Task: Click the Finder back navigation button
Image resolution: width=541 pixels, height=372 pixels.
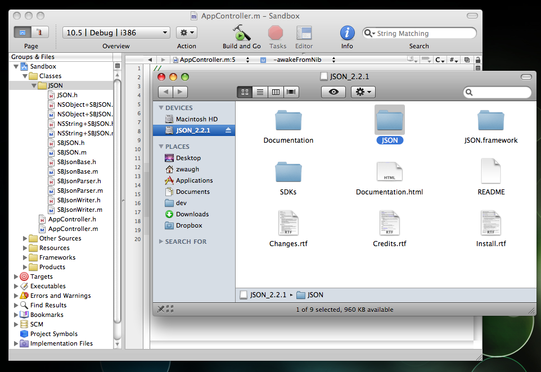Action: [165, 92]
